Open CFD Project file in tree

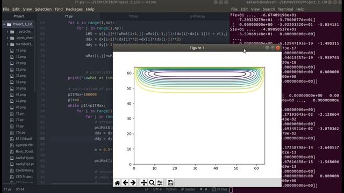[x=24, y=177]
